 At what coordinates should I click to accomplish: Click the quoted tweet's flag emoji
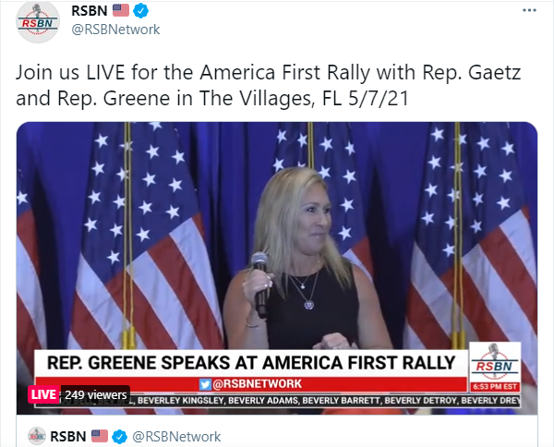100,436
